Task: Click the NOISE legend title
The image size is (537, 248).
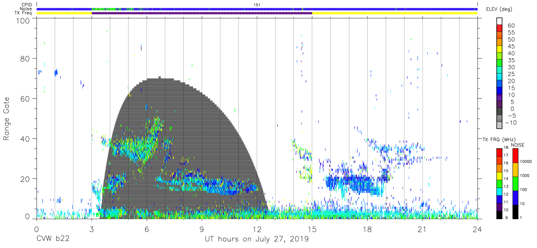Action: point(517,145)
